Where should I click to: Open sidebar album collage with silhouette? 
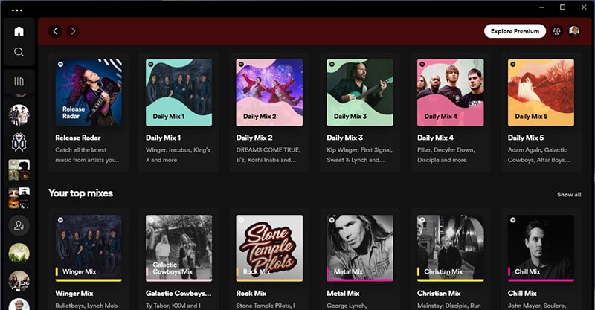(19, 170)
